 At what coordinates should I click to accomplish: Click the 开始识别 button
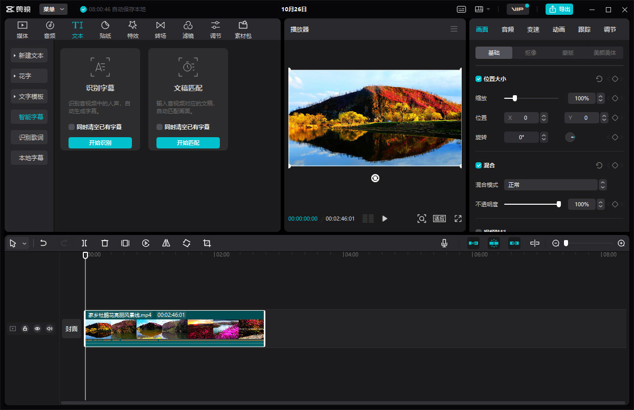coord(100,143)
